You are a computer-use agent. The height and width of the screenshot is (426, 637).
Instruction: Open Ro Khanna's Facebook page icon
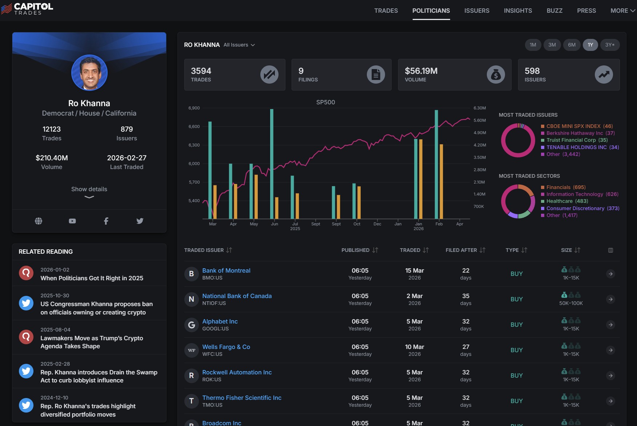[106, 221]
